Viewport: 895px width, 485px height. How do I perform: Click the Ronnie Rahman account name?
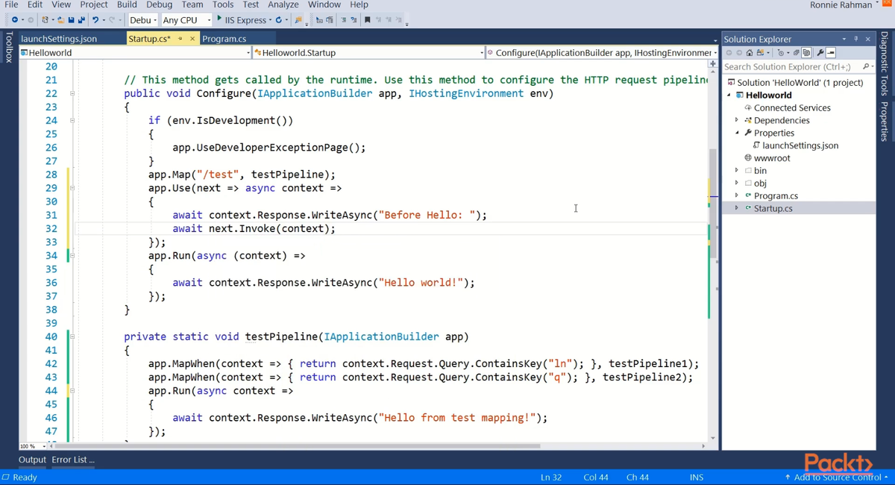pyautogui.click(x=841, y=5)
